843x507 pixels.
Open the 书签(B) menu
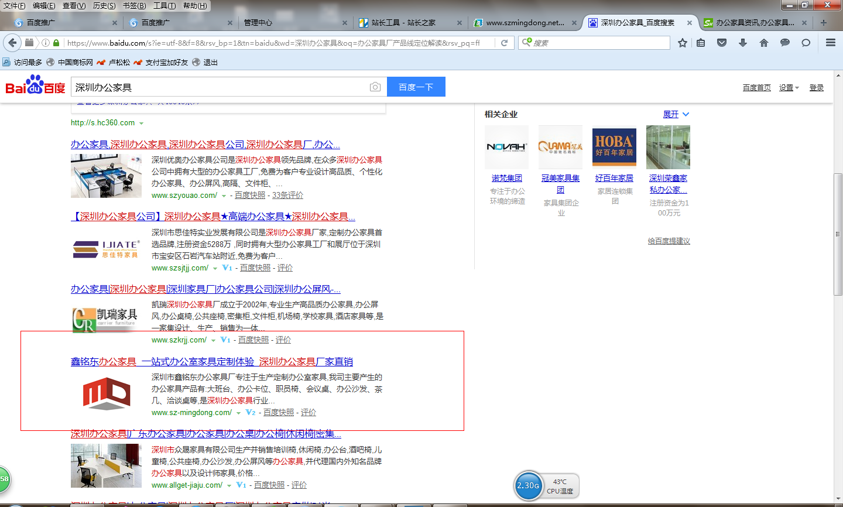tap(134, 5)
